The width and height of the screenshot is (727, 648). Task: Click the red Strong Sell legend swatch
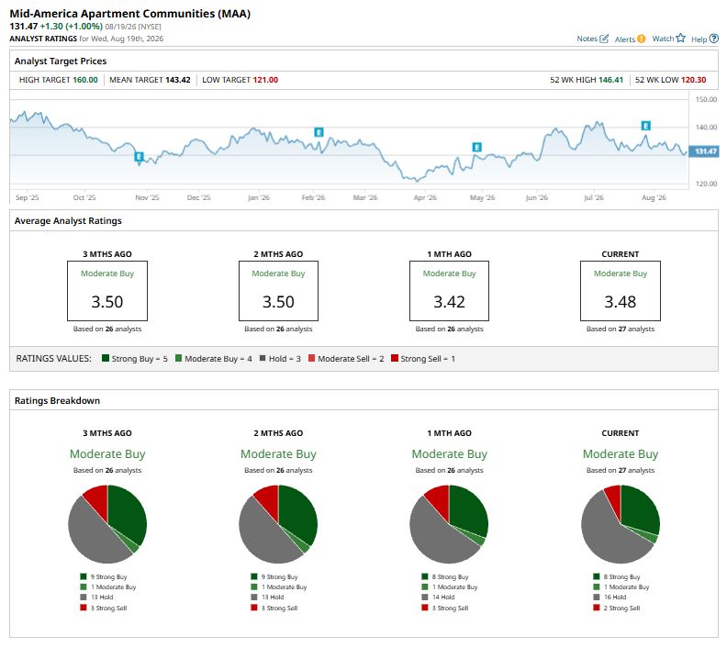[x=395, y=358]
